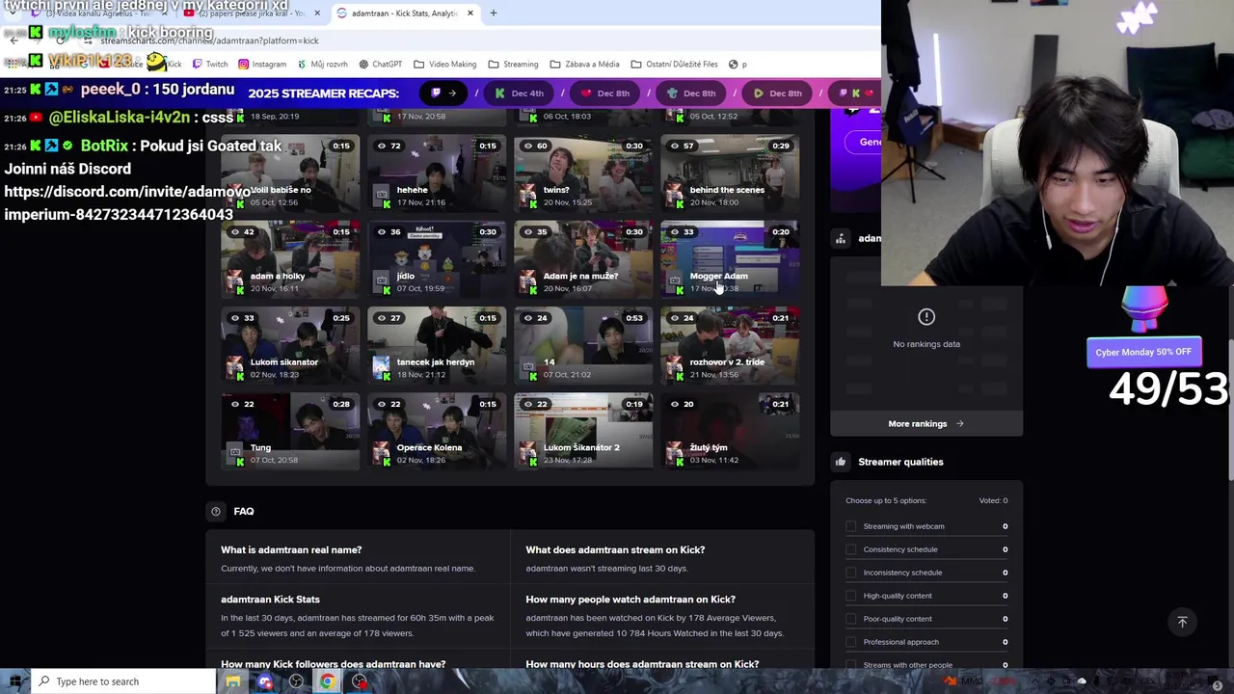This screenshot has height=694, width=1234.
Task: Click the Cyber Monday 50% OFF banner
Action: 1143,352
